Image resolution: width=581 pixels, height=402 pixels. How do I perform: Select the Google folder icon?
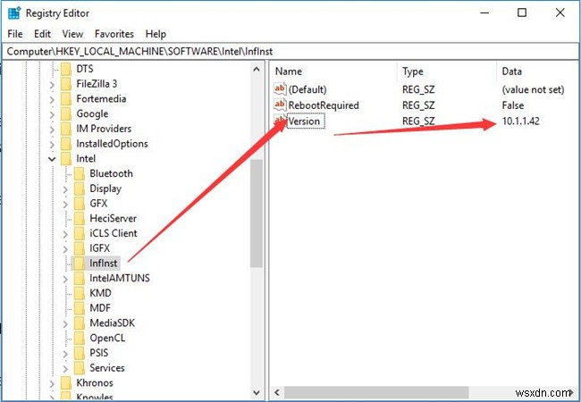coord(66,114)
